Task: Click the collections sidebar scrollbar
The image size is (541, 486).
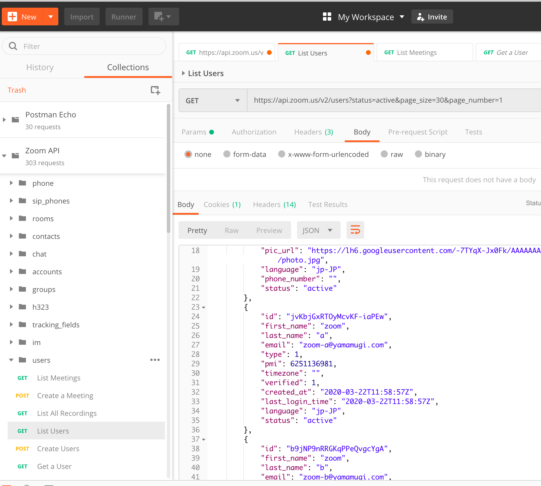Action: (169, 168)
